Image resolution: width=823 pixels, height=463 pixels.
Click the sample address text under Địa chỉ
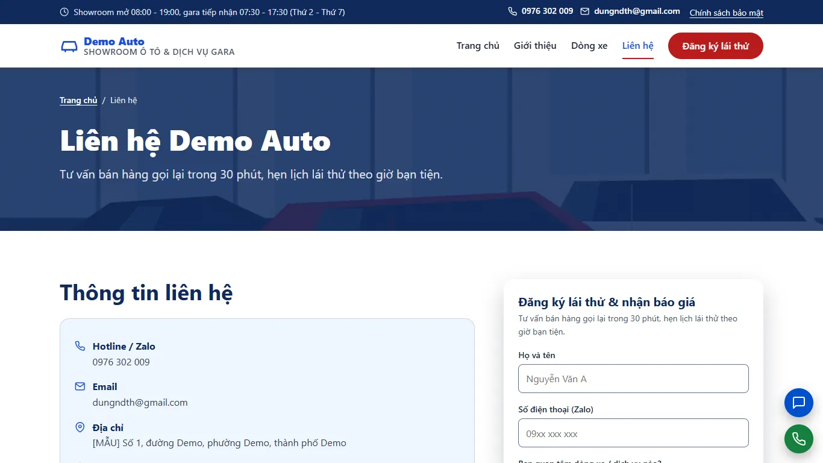(219, 443)
